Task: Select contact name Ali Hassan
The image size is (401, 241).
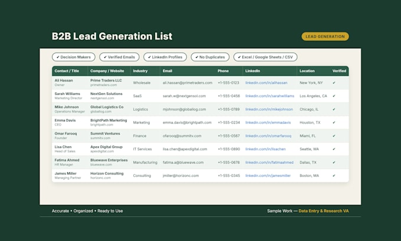Action: coord(64,80)
